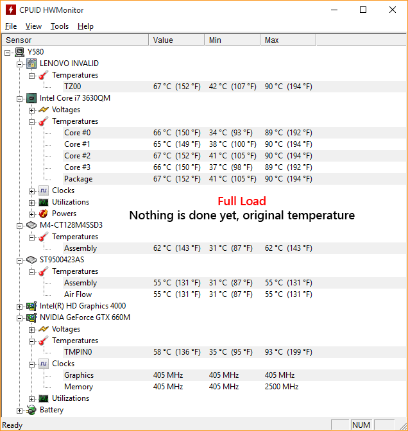Click the GPU Voltages lightning icon

tap(44, 329)
